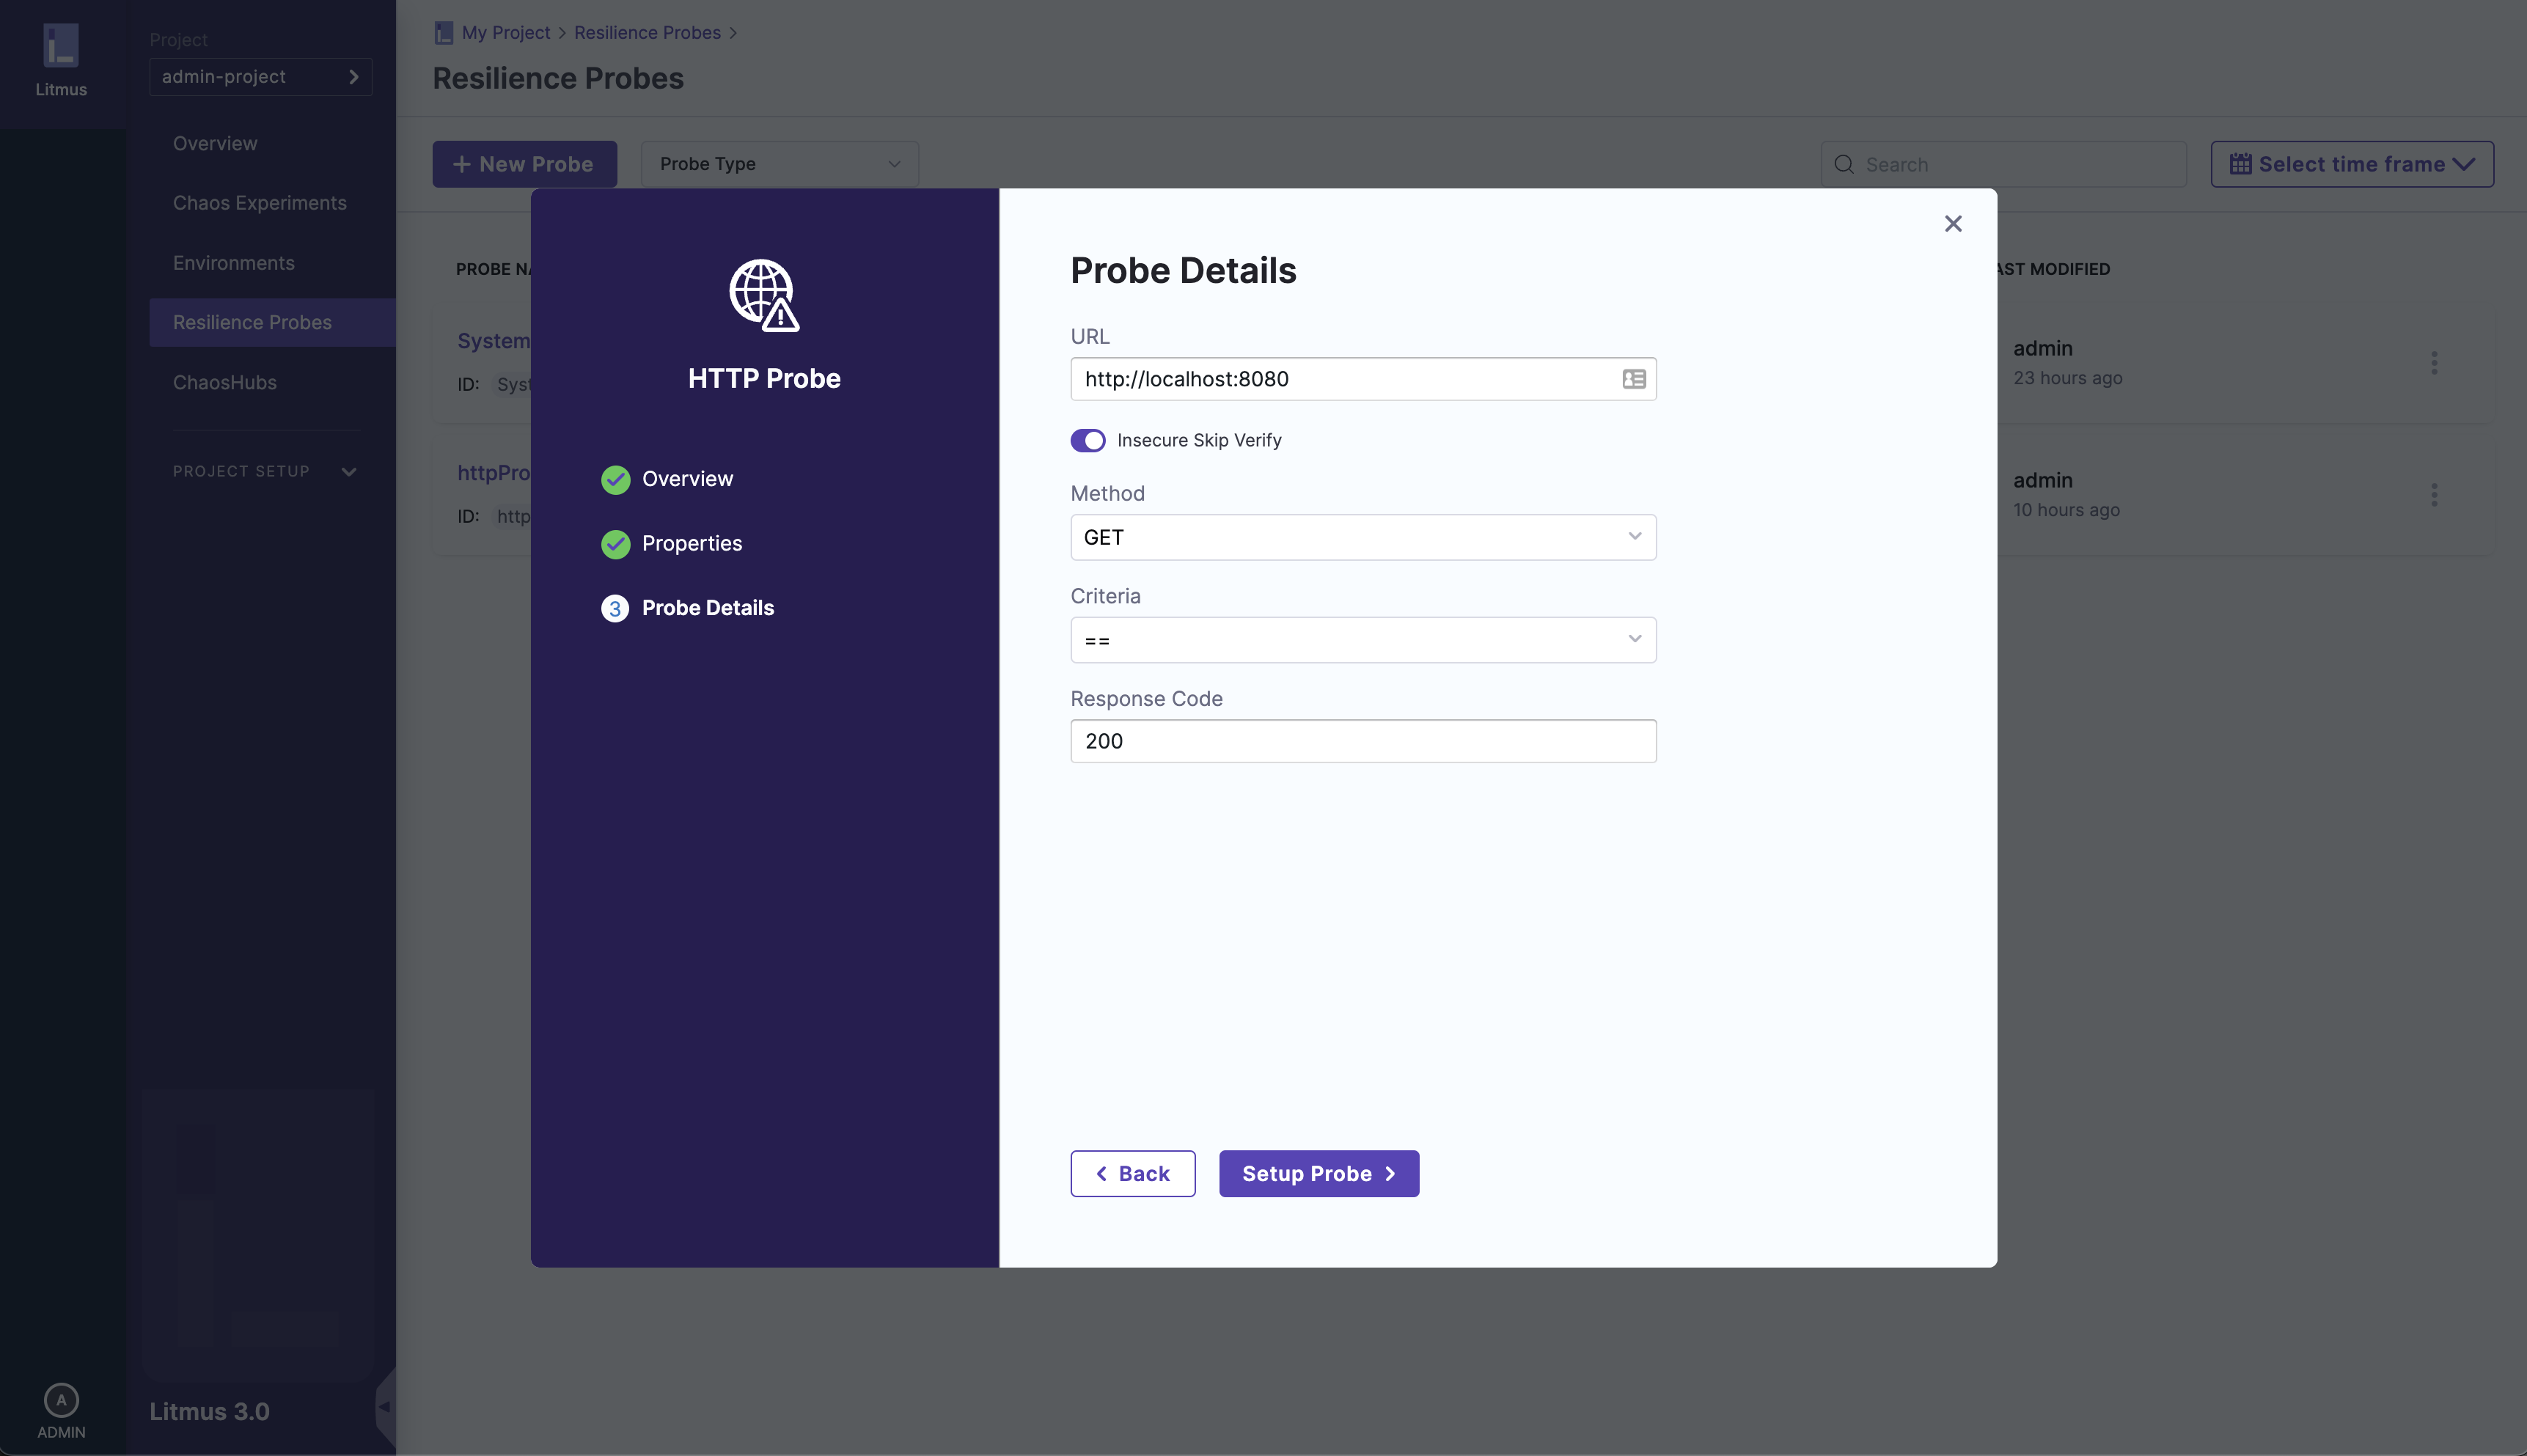
Task: Open Chaos Experiments in sidebar
Action: point(260,203)
